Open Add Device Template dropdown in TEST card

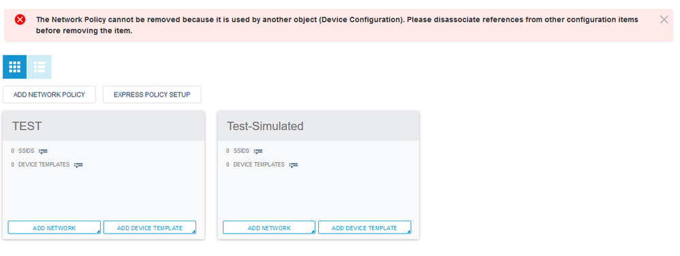click(150, 228)
